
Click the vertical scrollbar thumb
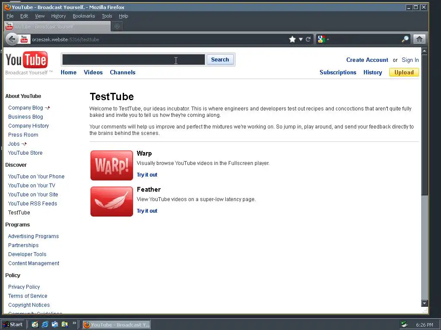[424, 125]
